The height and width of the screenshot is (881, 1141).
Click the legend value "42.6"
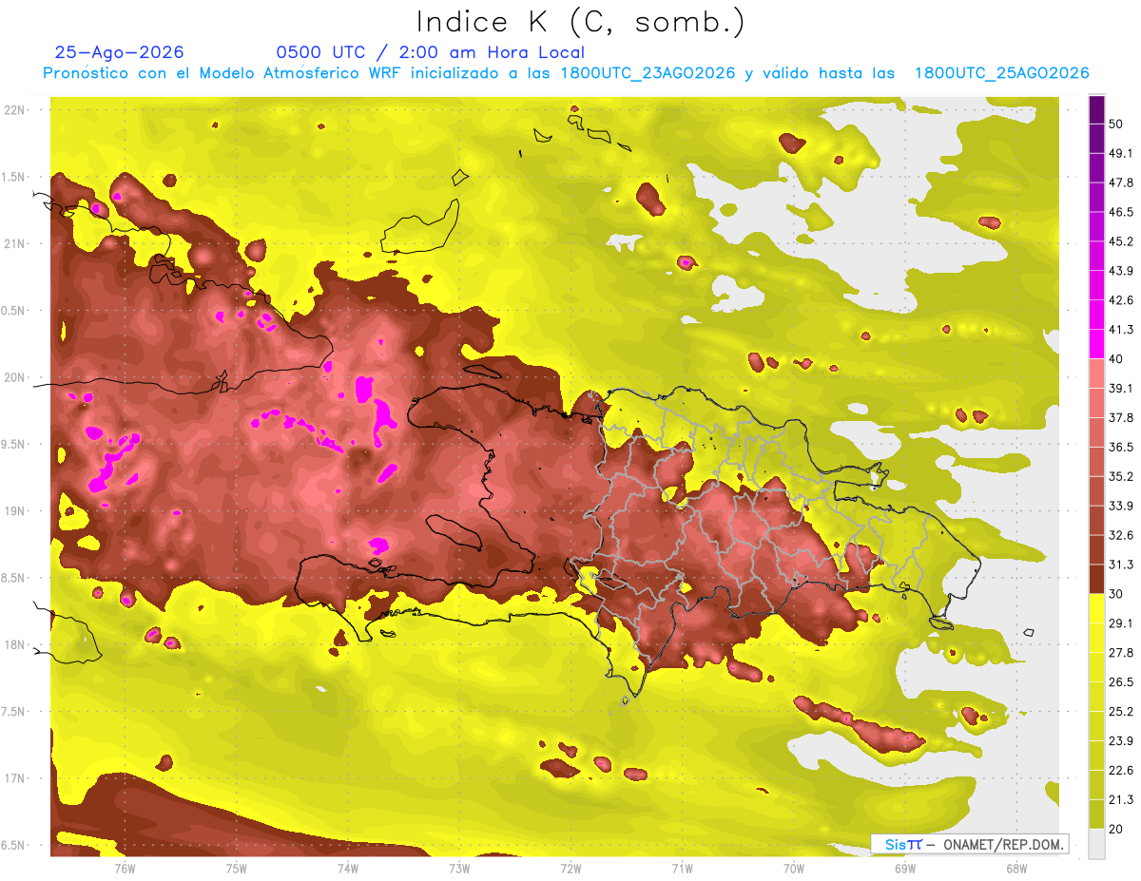(x=1121, y=300)
